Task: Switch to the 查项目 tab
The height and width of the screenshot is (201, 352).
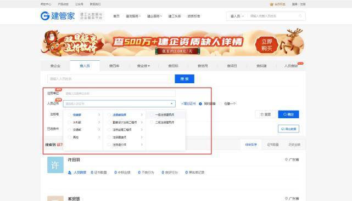Action: click(x=232, y=66)
